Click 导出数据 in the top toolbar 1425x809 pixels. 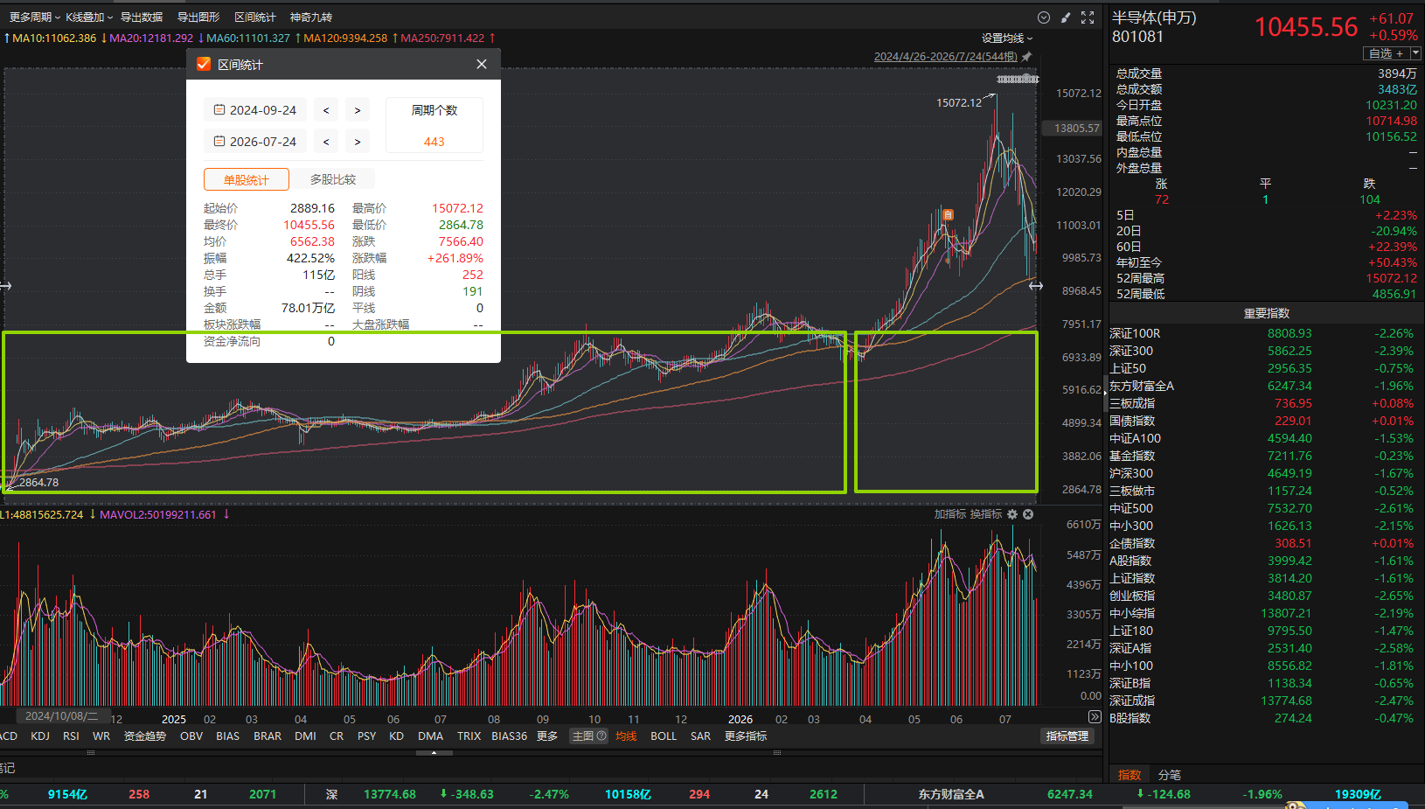[142, 17]
